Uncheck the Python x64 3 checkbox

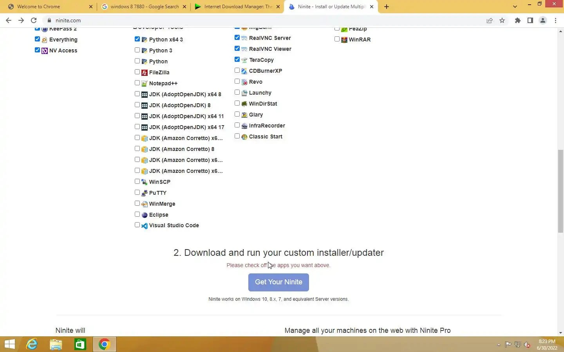pos(137,39)
